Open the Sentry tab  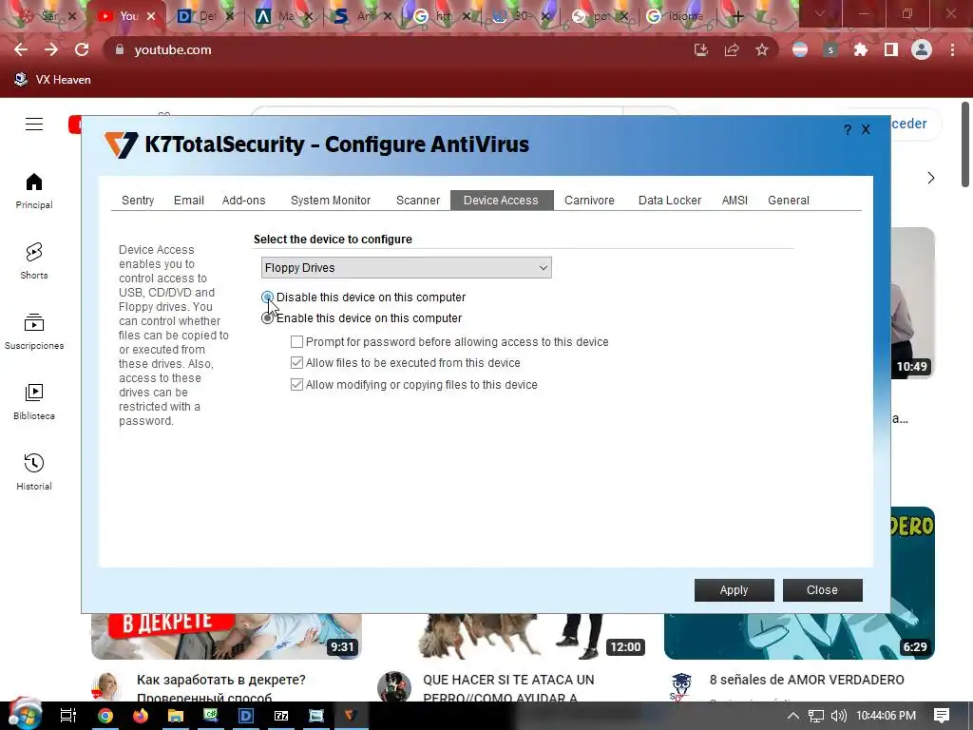coord(138,201)
